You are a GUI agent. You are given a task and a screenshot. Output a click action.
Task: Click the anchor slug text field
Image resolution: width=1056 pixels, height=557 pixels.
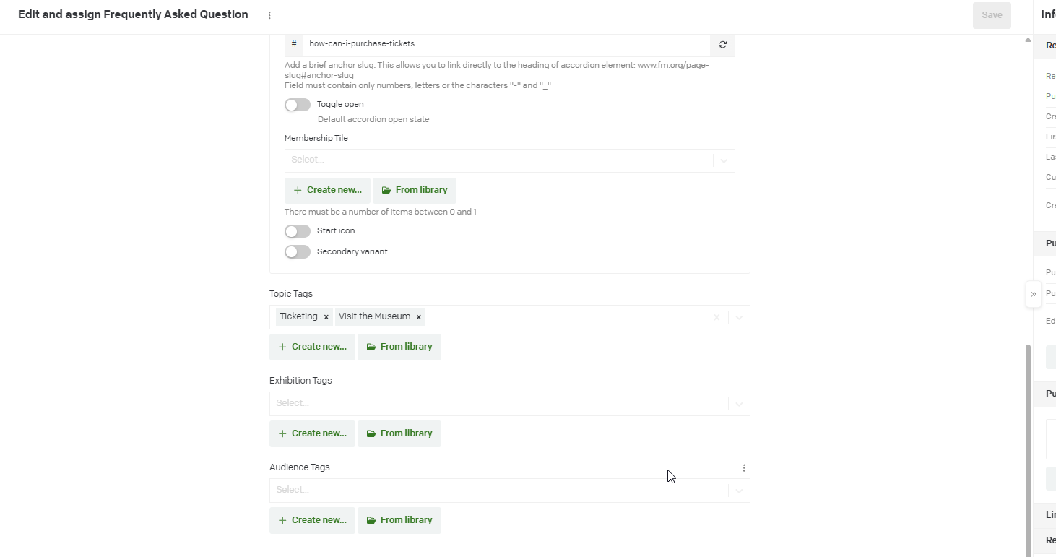[506, 44]
